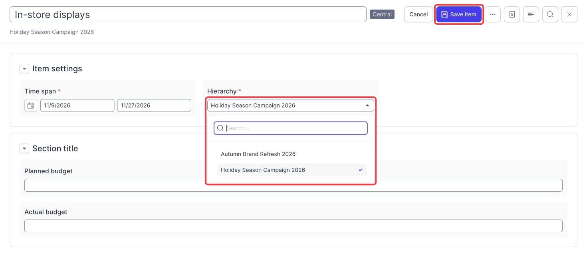This screenshot has width=587, height=255.
Task: Click the Central badge label
Action: click(x=382, y=14)
